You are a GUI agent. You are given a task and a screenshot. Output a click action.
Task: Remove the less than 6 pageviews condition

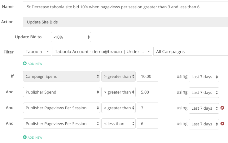(222, 124)
